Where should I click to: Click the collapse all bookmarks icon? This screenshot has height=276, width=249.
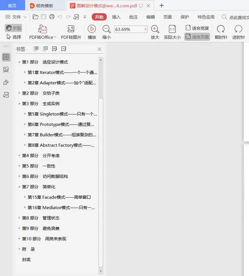(x=45, y=49)
